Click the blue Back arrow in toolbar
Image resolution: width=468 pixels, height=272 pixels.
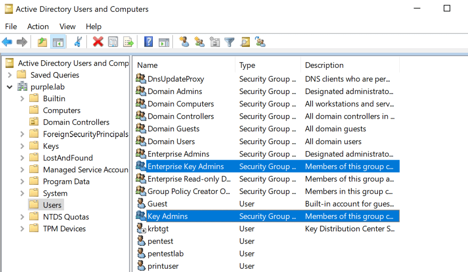(x=7, y=42)
